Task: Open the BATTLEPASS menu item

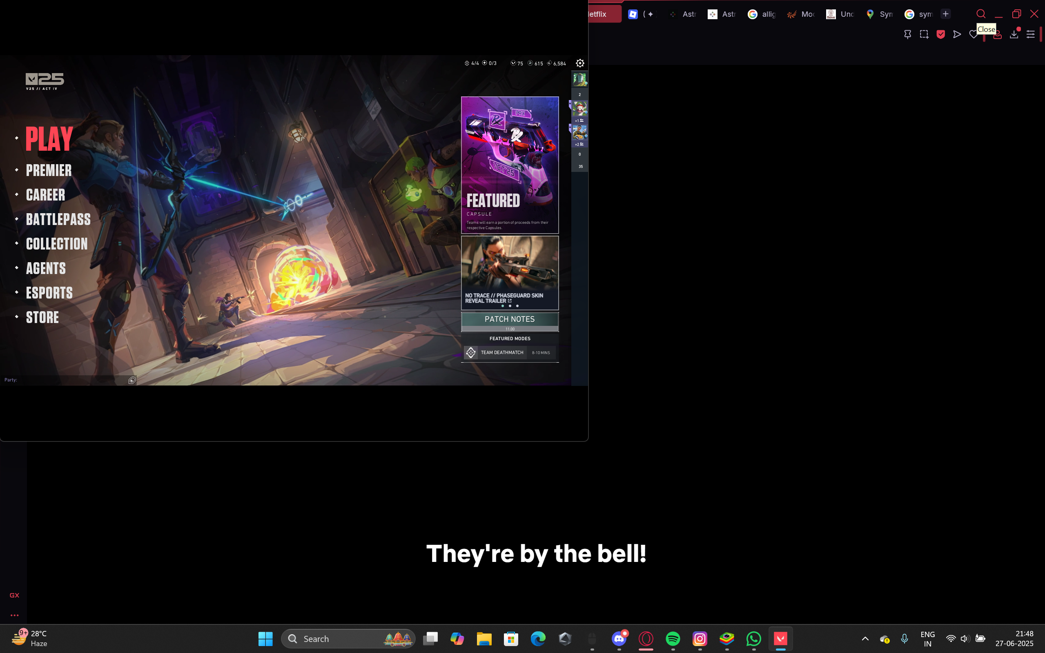Action: tap(58, 219)
